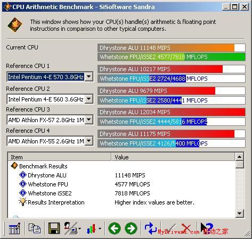
Task: Go forward with the green right arrow
Action: (x=131, y=228)
